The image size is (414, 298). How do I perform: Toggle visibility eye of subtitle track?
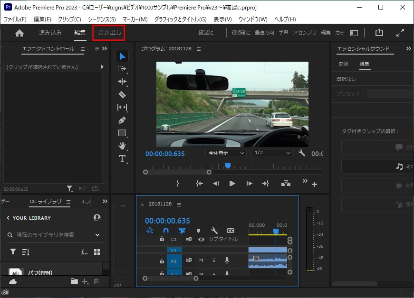tap(202, 239)
